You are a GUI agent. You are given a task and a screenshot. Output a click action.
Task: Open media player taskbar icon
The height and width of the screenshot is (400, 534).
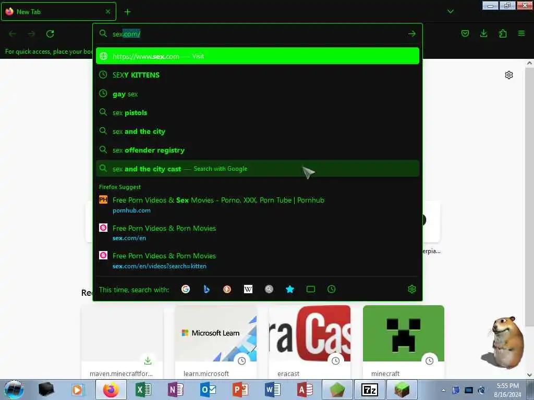[78, 390]
